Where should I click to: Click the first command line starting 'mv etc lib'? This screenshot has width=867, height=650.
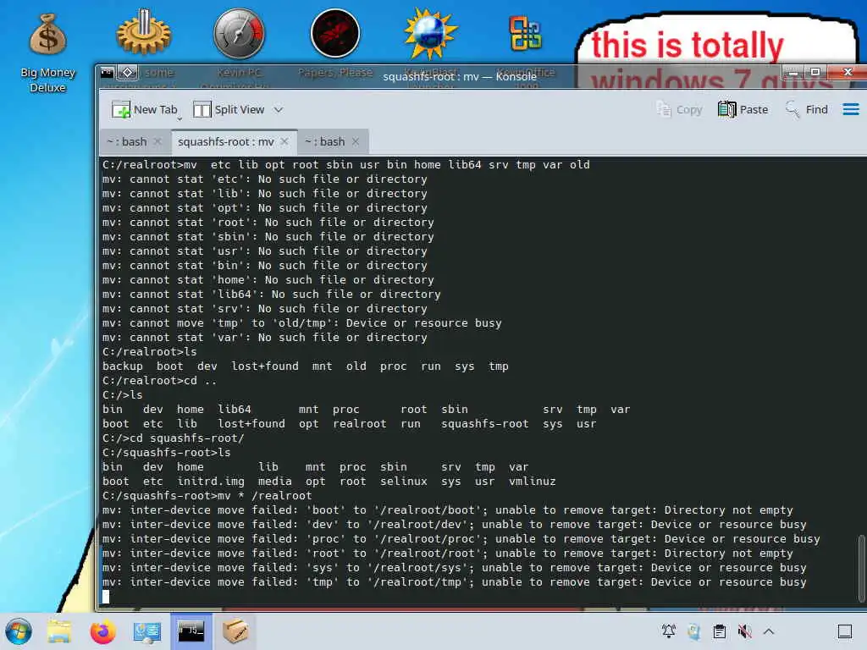[346, 165]
